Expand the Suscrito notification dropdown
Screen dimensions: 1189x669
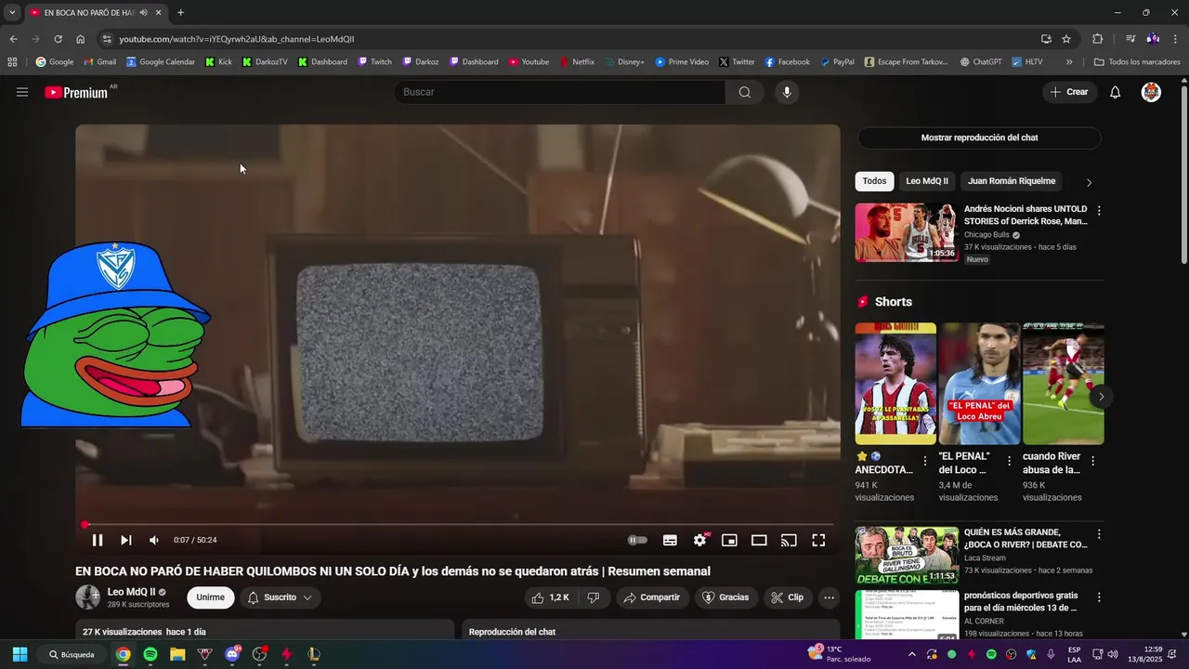(x=280, y=597)
